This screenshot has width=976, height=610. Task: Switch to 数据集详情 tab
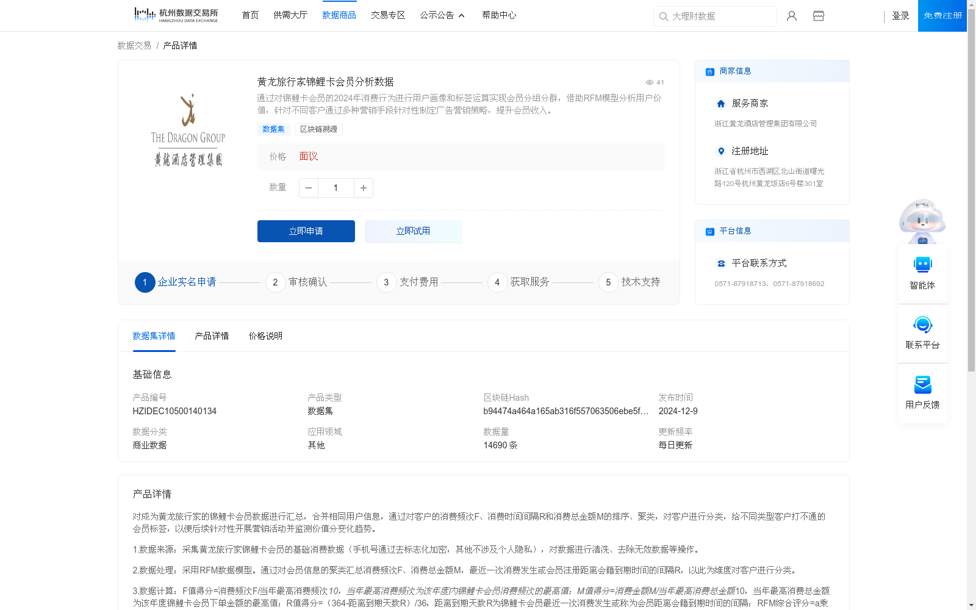coord(154,336)
